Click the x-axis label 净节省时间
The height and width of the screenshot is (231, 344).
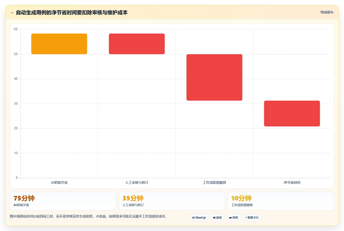pos(292,182)
